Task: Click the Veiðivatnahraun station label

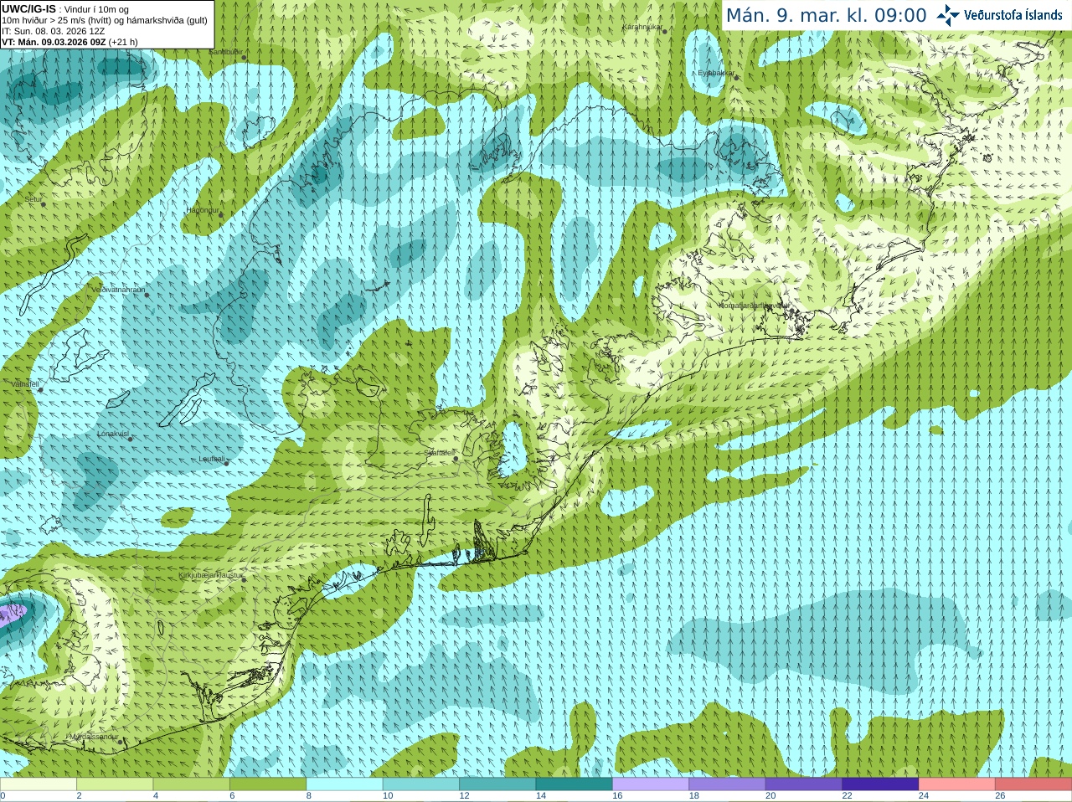Action: click(x=118, y=290)
